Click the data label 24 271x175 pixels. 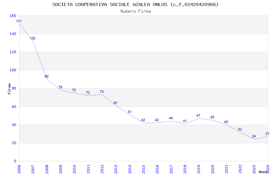[254, 136]
